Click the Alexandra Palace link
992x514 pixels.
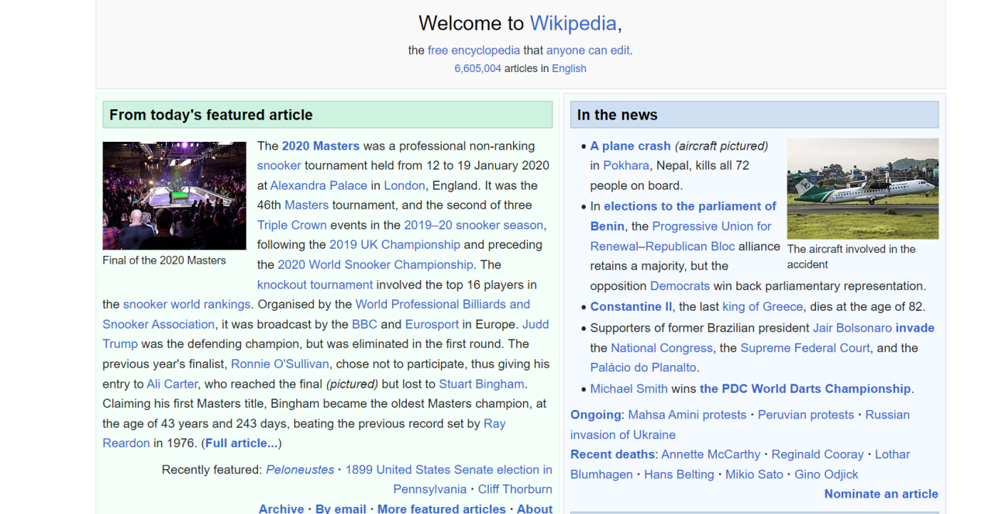pos(319,185)
